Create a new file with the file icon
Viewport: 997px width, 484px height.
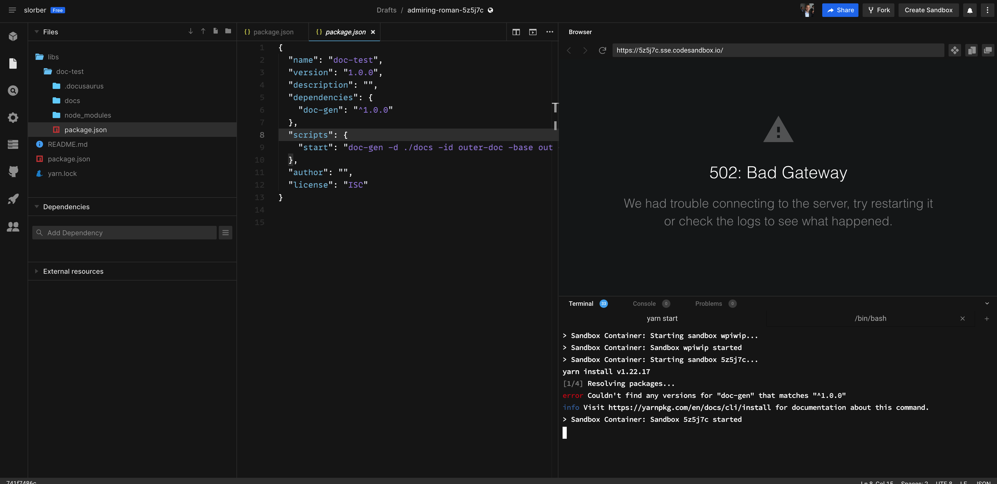click(x=216, y=31)
